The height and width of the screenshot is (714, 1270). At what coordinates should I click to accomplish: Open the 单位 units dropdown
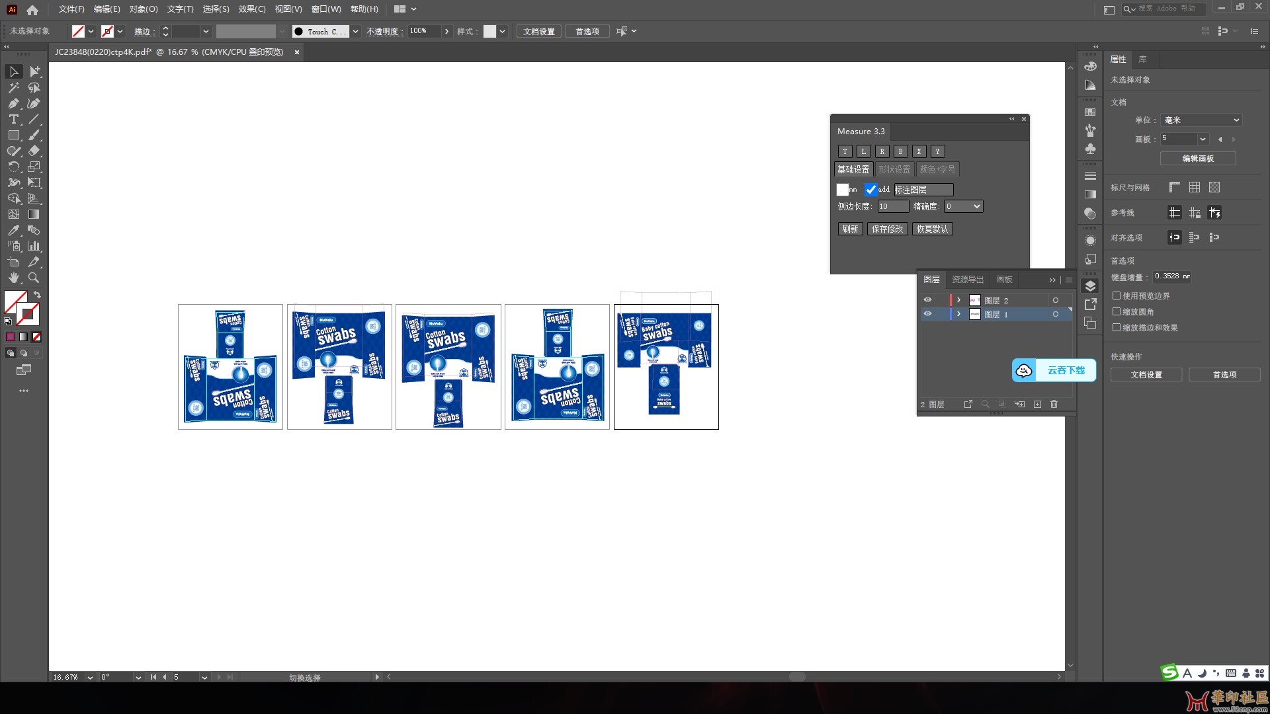click(x=1201, y=120)
